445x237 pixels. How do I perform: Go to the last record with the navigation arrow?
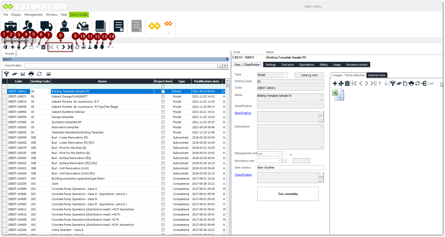pos(69,47)
